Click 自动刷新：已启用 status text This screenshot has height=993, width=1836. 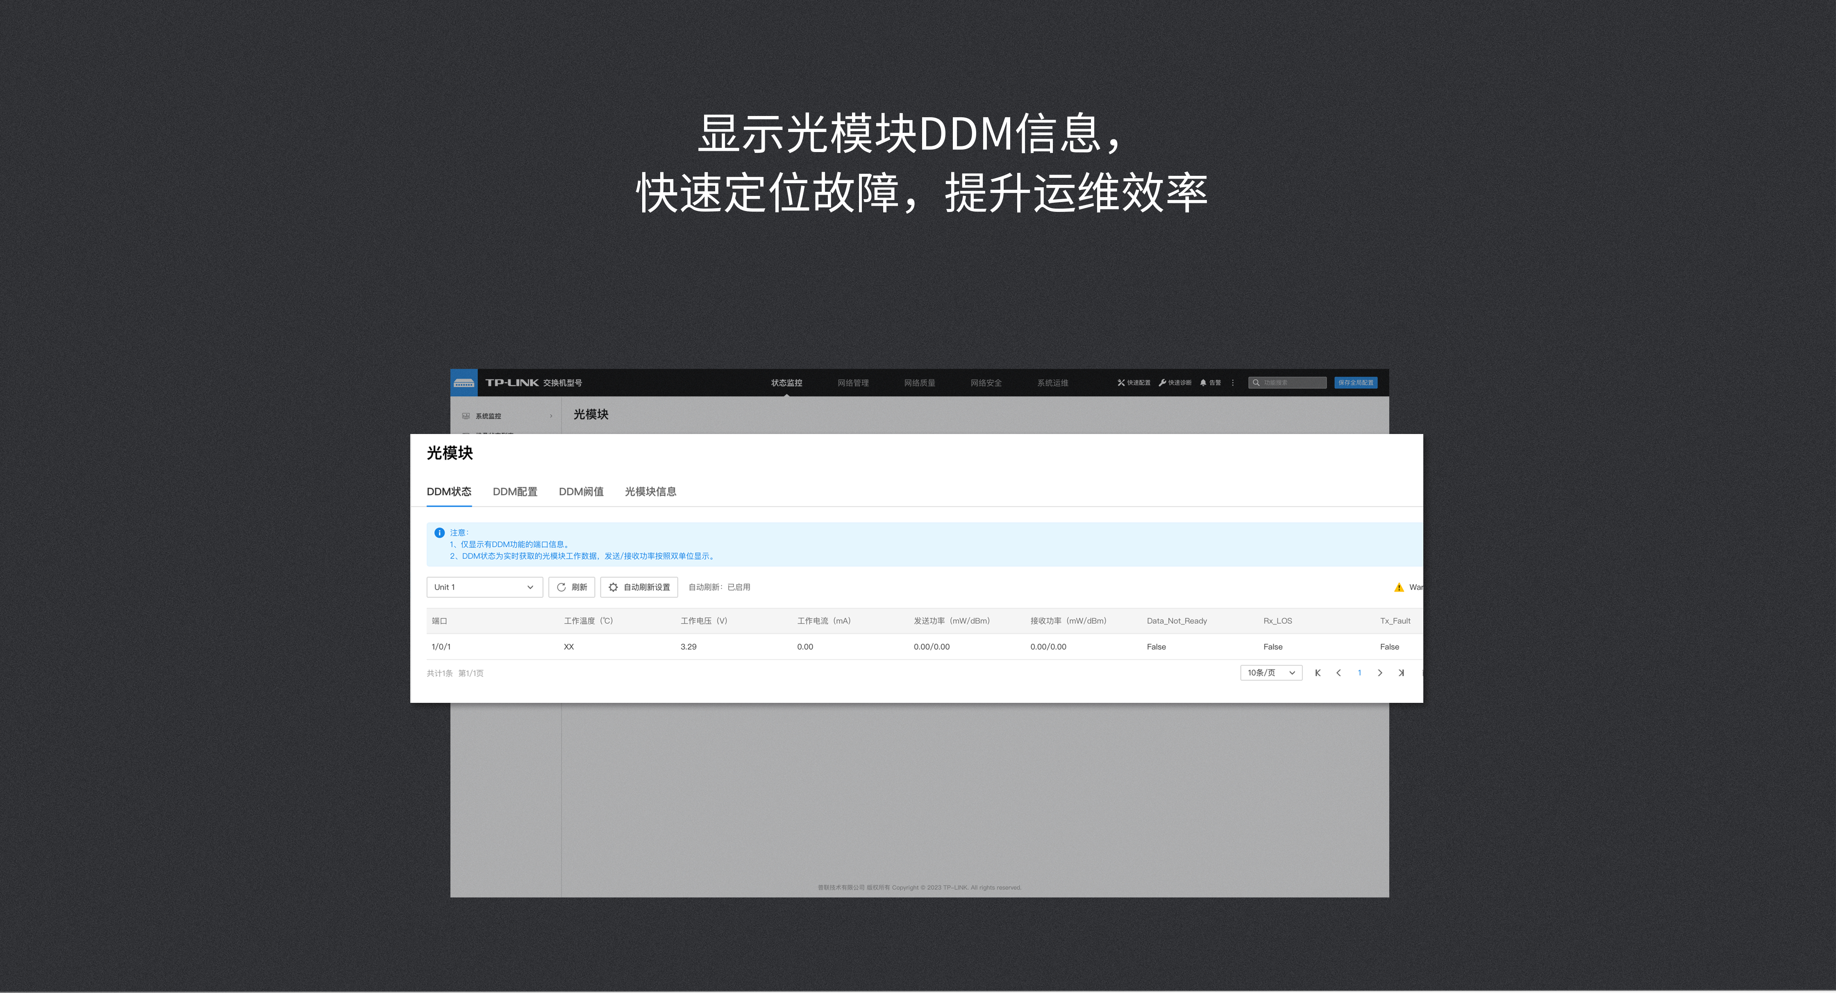pyautogui.click(x=719, y=587)
